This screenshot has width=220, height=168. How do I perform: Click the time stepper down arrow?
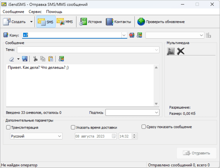tap(134, 137)
